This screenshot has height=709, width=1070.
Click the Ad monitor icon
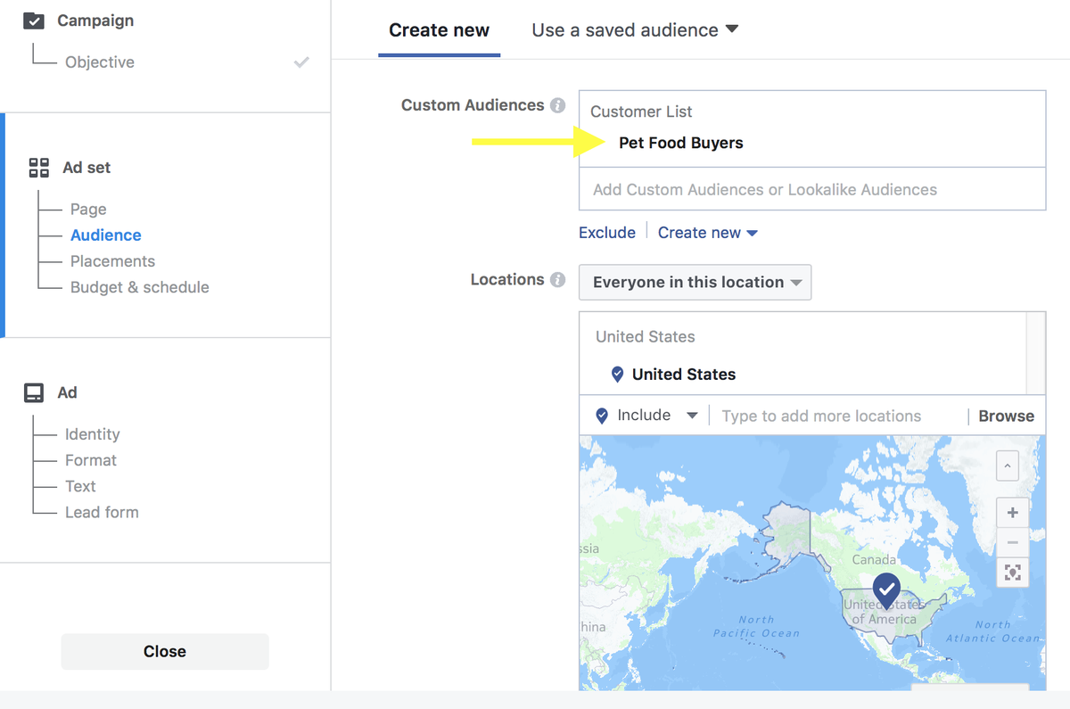coord(34,392)
